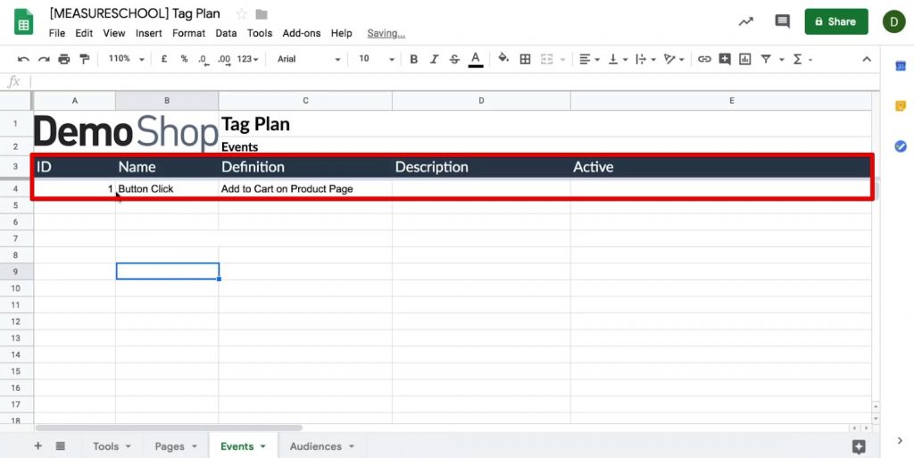Click the Redo icon
The height and width of the screenshot is (458, 914).
[44, 59]
